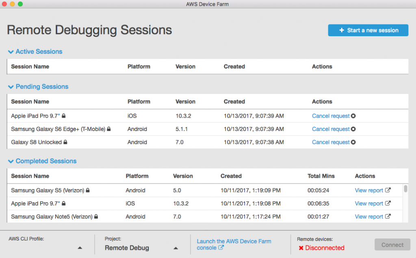Collapse the Pending Sessions section
This screenshot has height=258, width=416.
[11, 87]
